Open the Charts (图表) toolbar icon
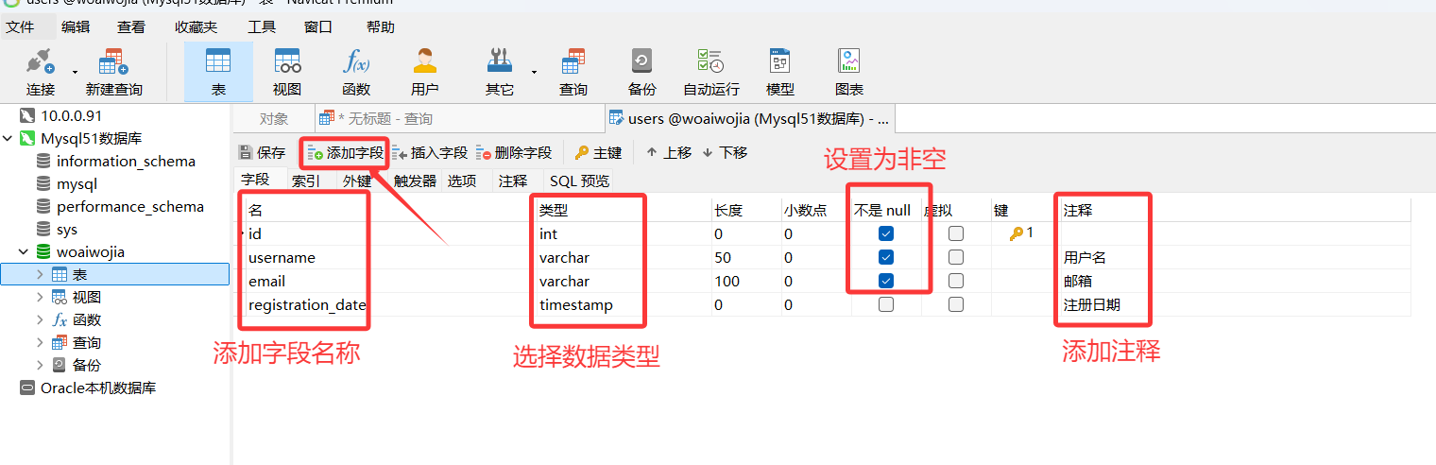1436x465 pixels. pos(848,72)
